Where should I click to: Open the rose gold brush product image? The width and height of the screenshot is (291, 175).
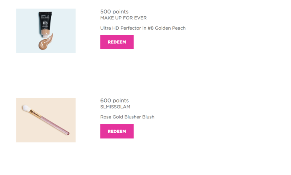[46, 120]
